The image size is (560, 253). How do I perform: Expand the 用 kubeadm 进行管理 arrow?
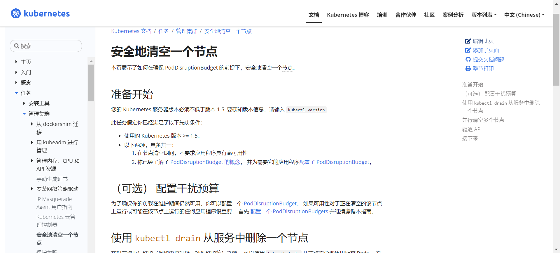coord(32,142)
